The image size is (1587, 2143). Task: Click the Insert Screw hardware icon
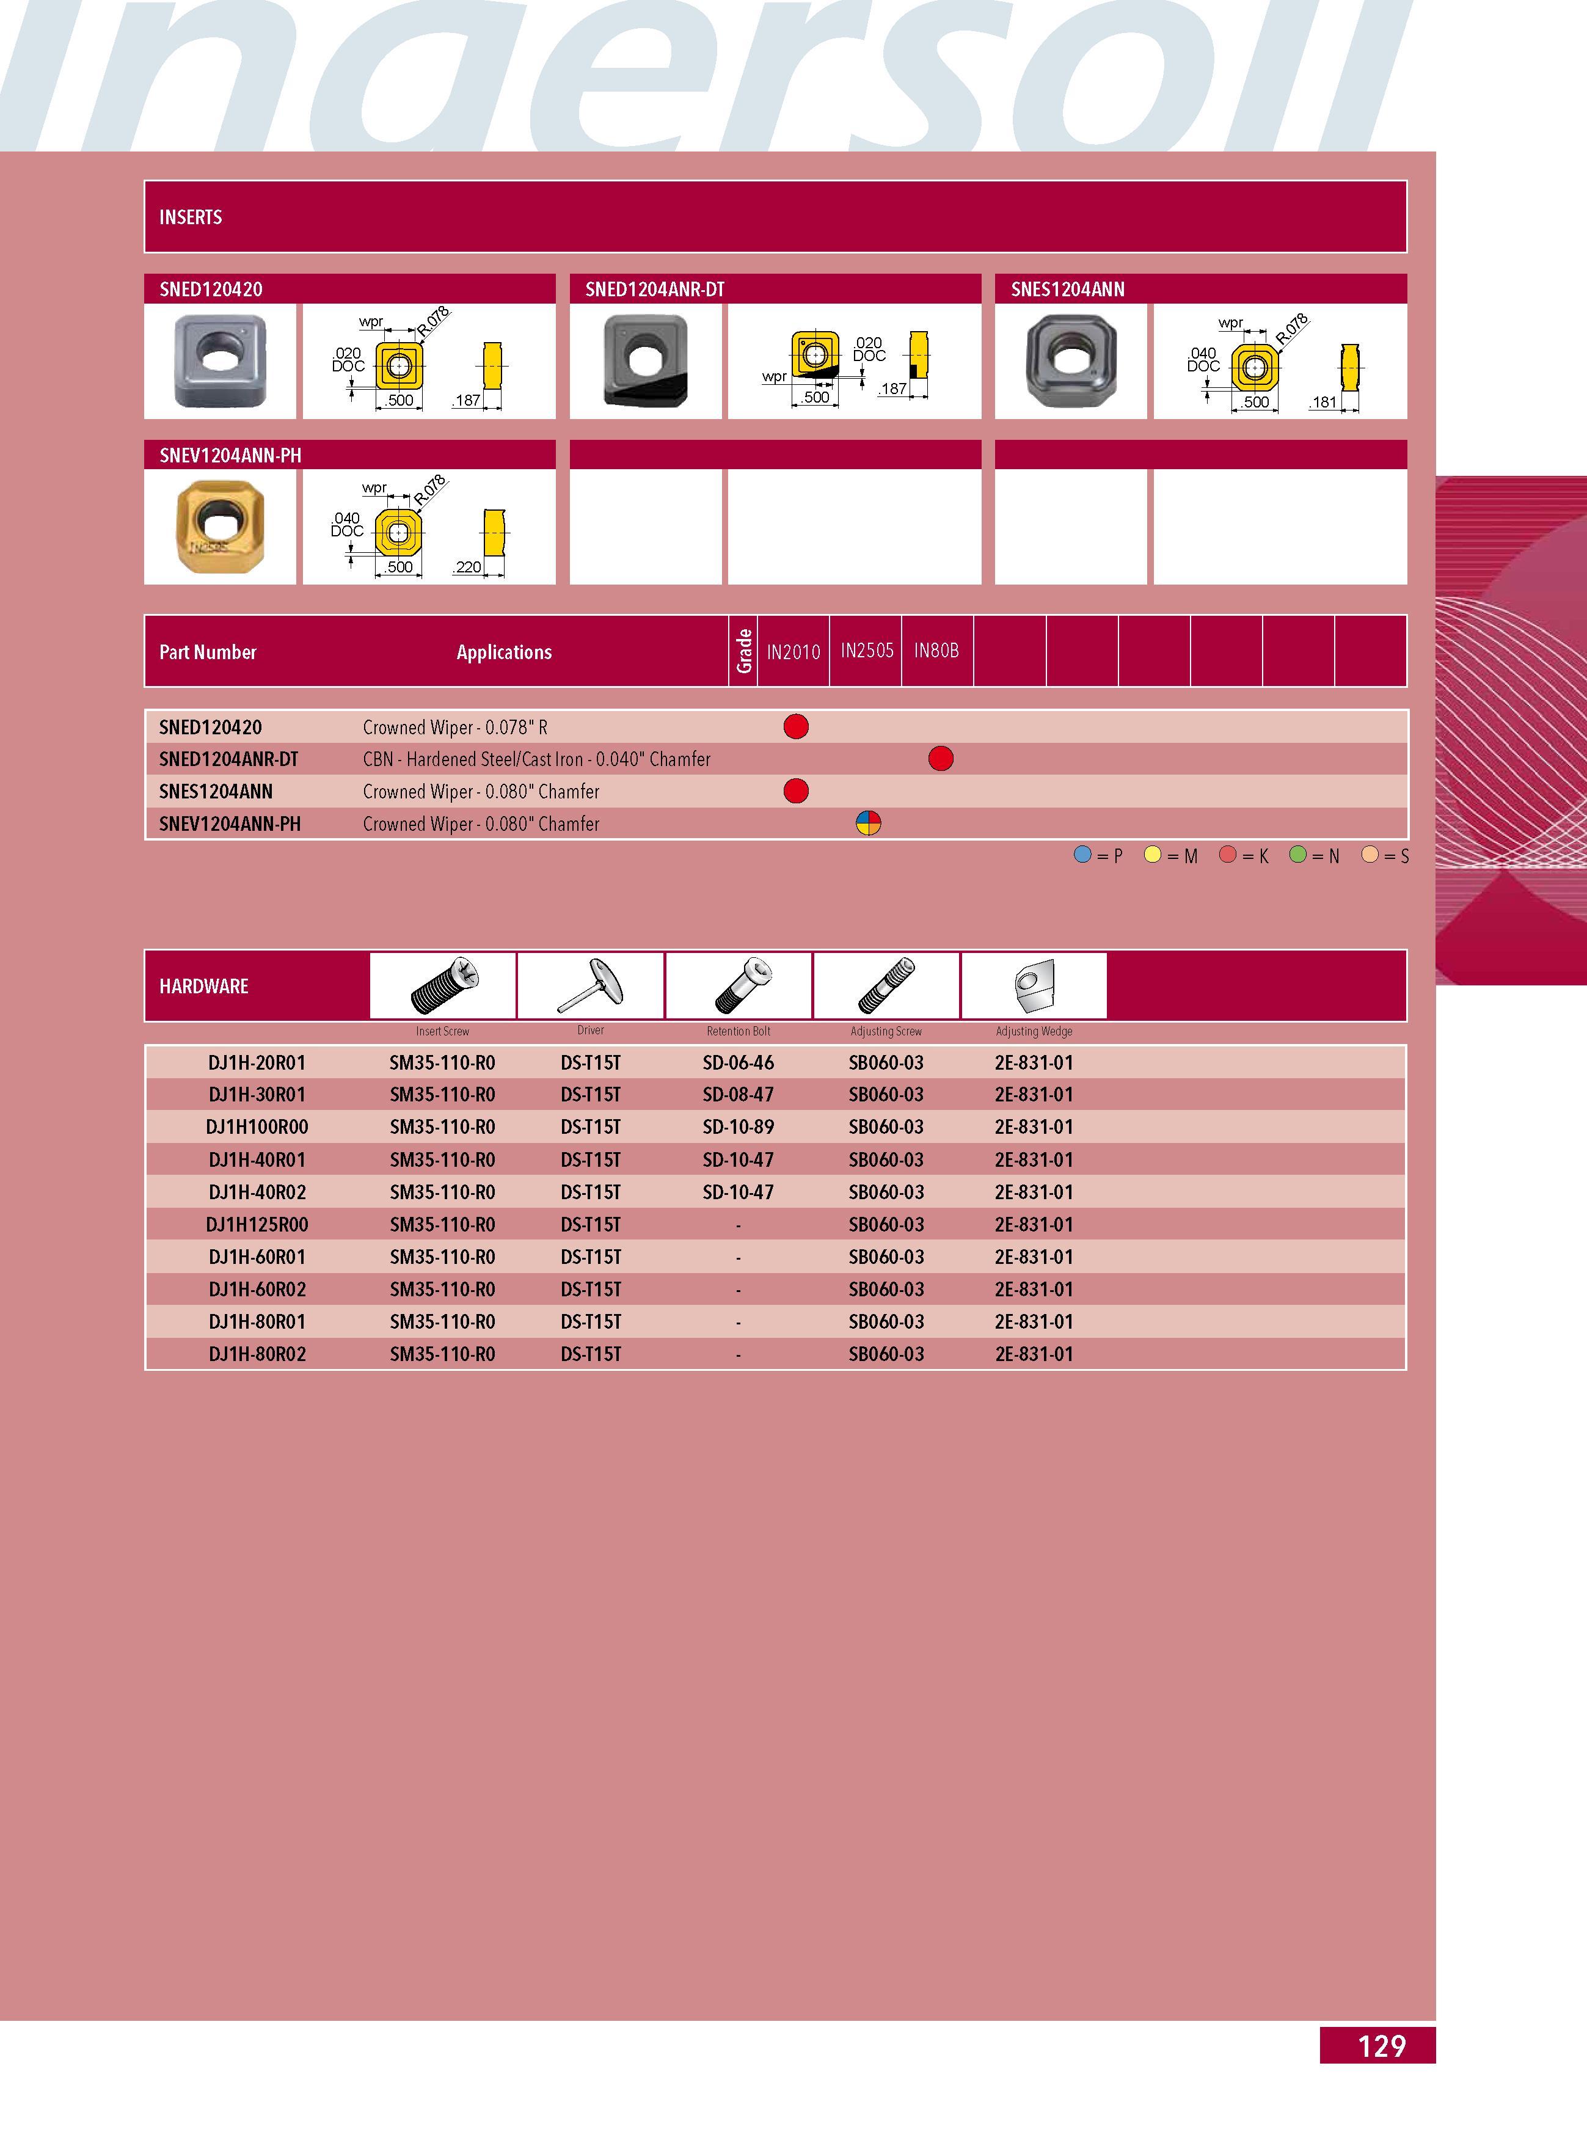coord(443,985)
